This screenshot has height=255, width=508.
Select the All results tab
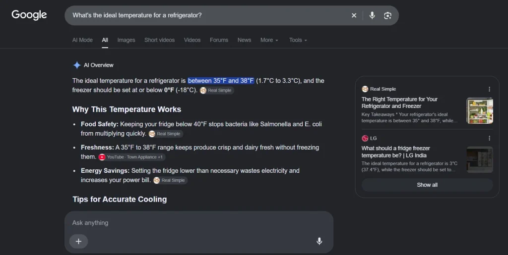[105, 40]
